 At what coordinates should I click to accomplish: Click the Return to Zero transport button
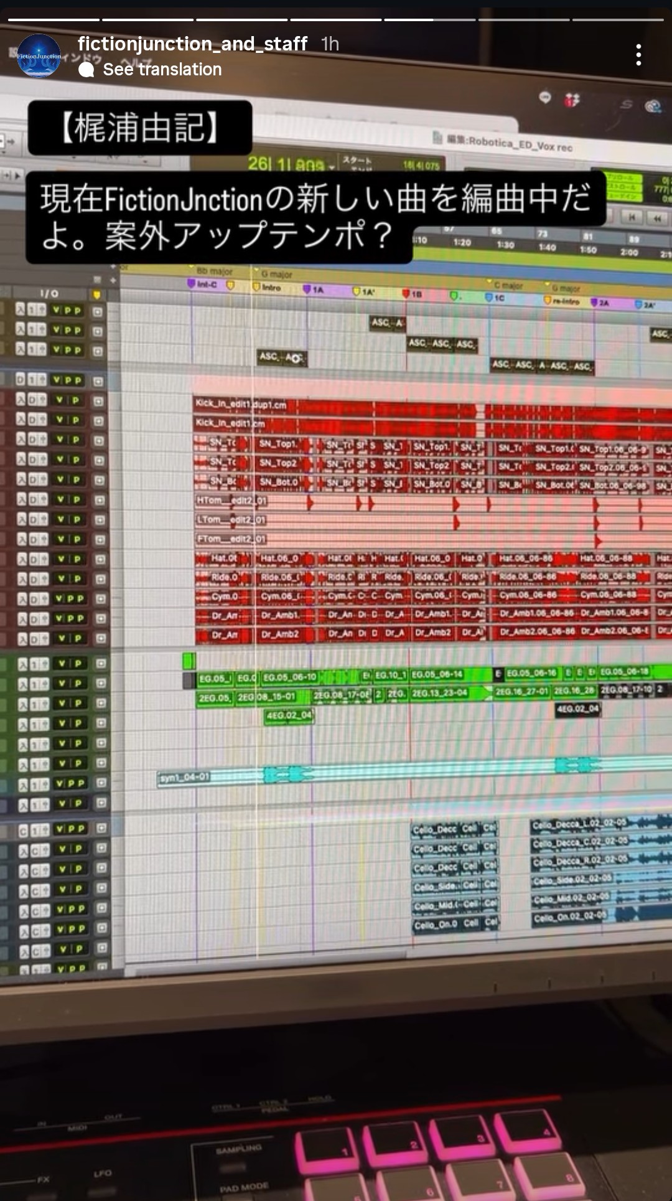[x=632, y=217]
